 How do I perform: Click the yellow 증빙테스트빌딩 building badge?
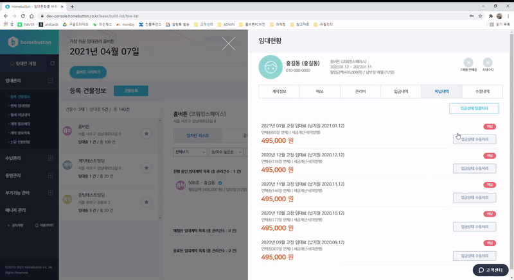pos(67,199)
